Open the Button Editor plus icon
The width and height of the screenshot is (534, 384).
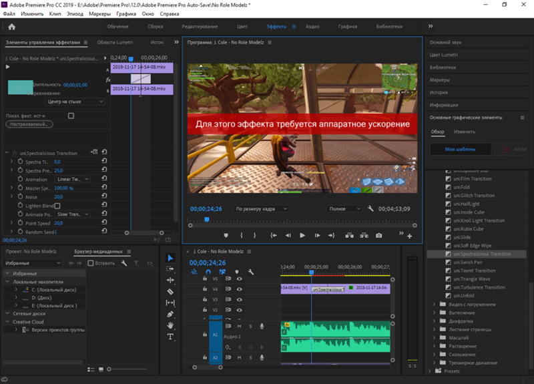click(x=410, y=236)
